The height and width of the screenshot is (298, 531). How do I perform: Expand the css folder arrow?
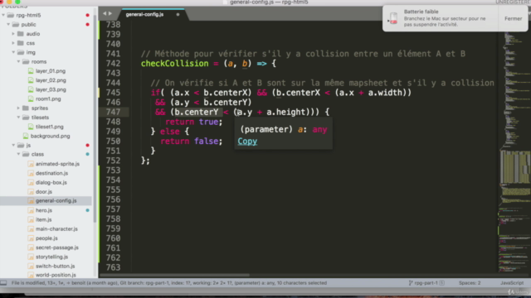13,43
